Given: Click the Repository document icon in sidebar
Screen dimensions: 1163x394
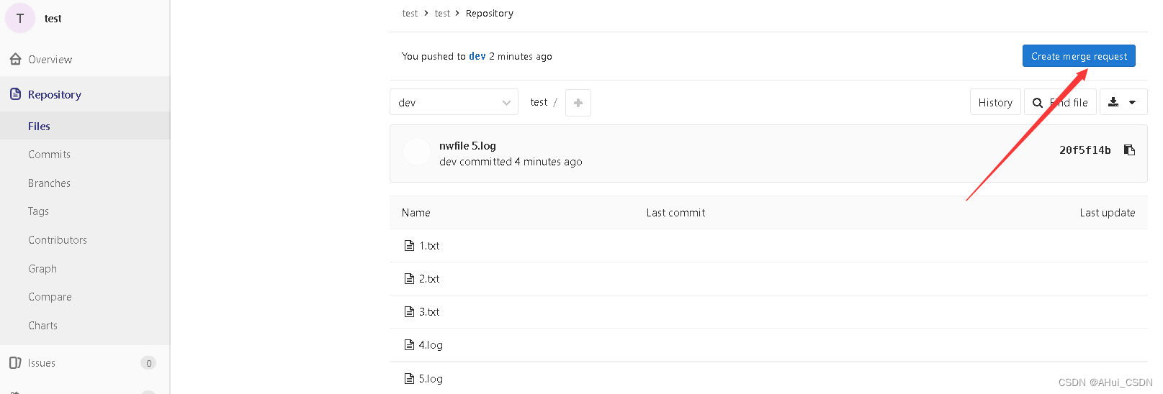Looking at the screenshot, I should [15, 94].
